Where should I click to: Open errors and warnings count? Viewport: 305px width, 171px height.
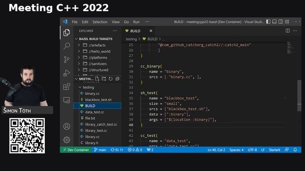coord(135,150)
